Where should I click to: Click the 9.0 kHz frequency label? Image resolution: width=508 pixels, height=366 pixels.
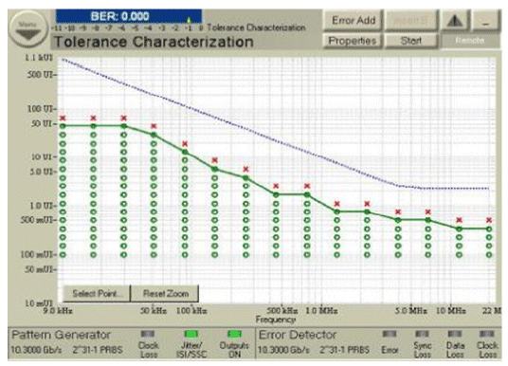click(x=58, y=311)
